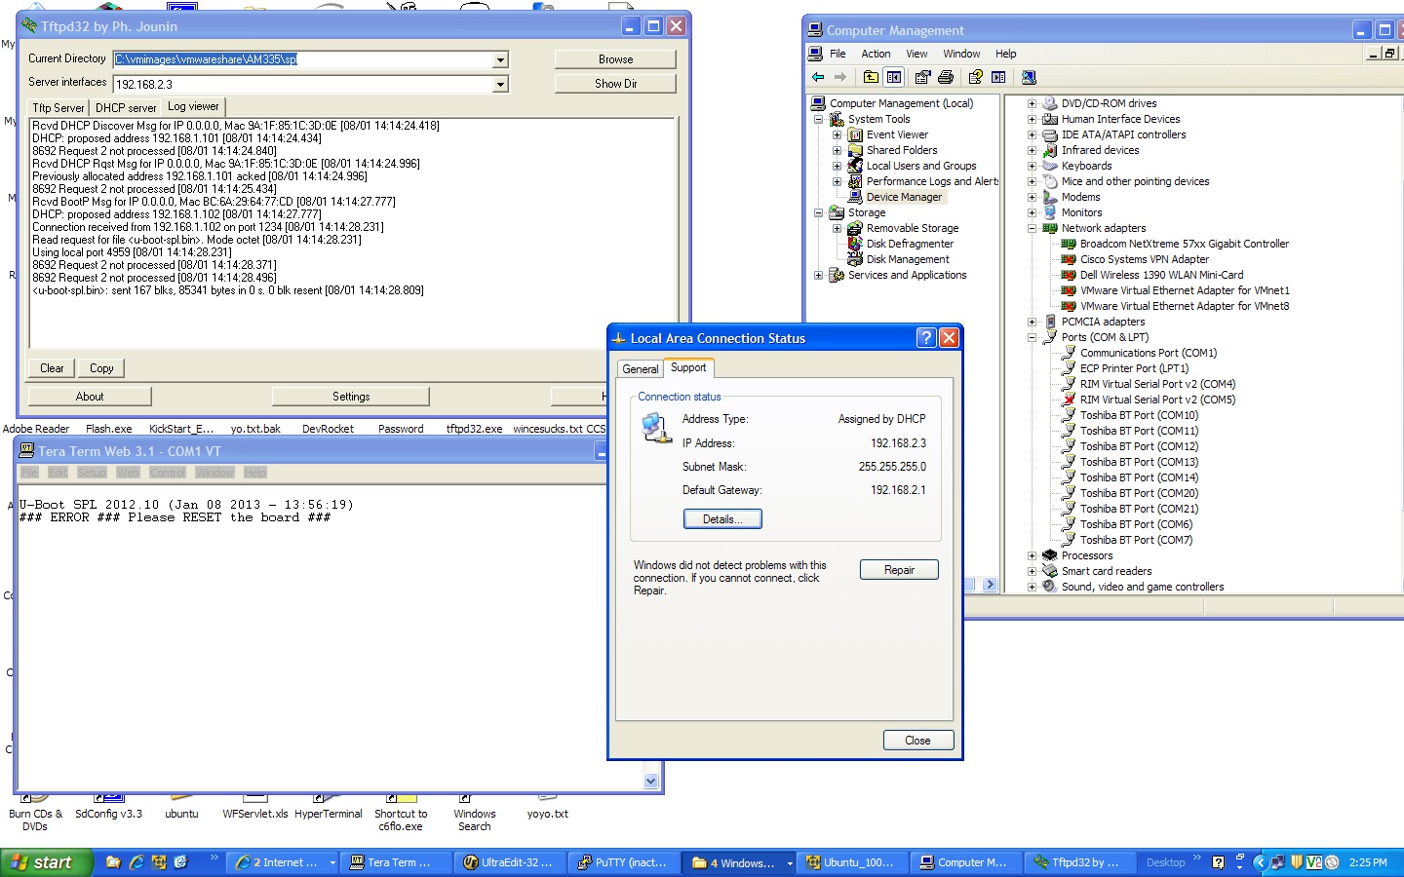Click the Help question-mark toolbar icon
The height and width of the screenshot is (877, 1404).
975,77
